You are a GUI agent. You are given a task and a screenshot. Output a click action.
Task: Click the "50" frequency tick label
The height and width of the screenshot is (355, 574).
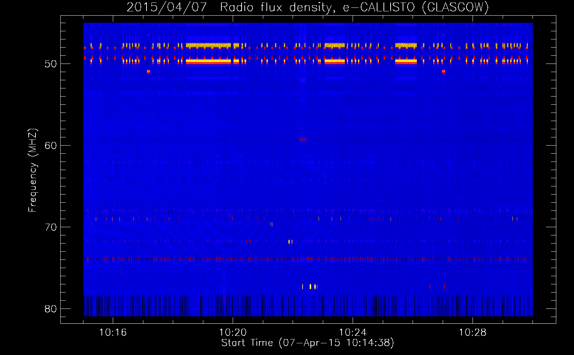51,64
